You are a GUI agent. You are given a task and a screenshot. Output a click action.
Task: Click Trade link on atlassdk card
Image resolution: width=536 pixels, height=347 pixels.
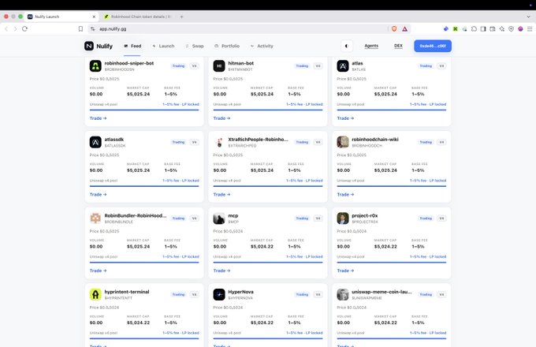coord(98,195)
